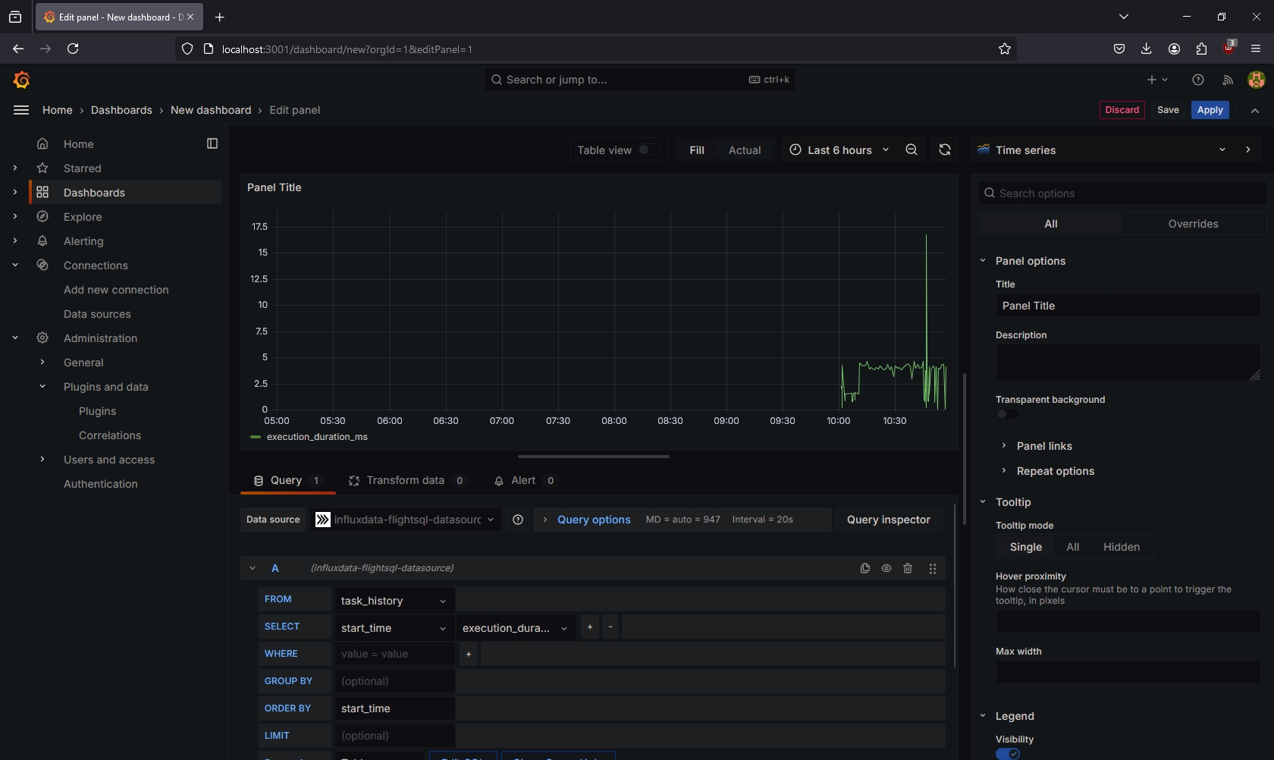Open the Time series visualization dropdown
The height and width of the screenshot is (760, 1274).
tap(1101, 150)
